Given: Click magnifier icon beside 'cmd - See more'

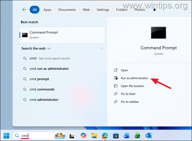Looking at the screenshot, I should [x=25, y=59].
